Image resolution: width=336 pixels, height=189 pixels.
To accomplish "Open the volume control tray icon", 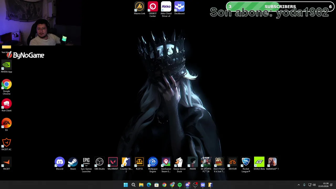I will [314, 185].
